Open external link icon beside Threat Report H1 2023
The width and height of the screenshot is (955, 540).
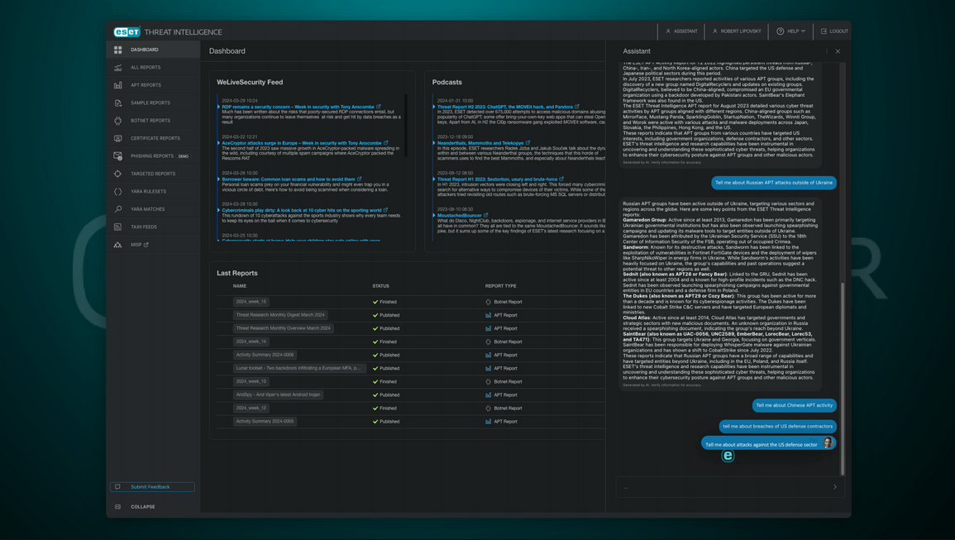[x=561, y=179]
